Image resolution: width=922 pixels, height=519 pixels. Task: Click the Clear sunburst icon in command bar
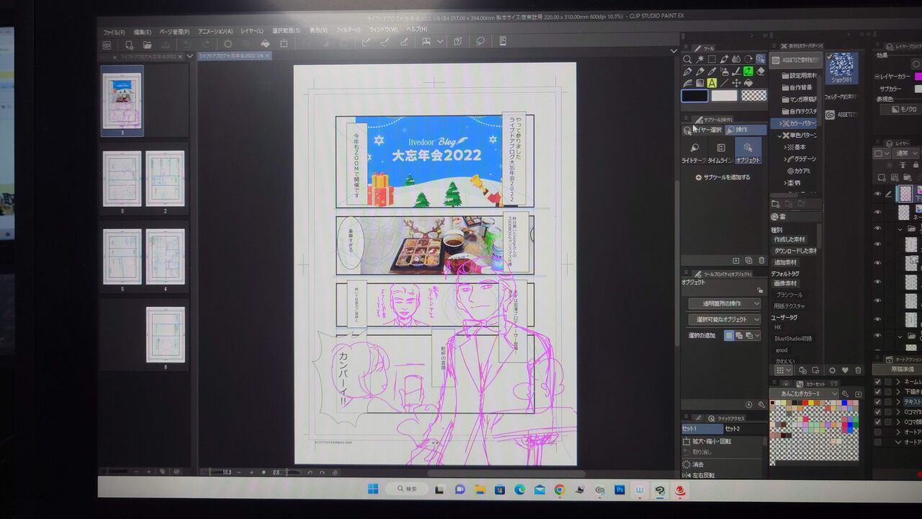click(x=228, y=43)
